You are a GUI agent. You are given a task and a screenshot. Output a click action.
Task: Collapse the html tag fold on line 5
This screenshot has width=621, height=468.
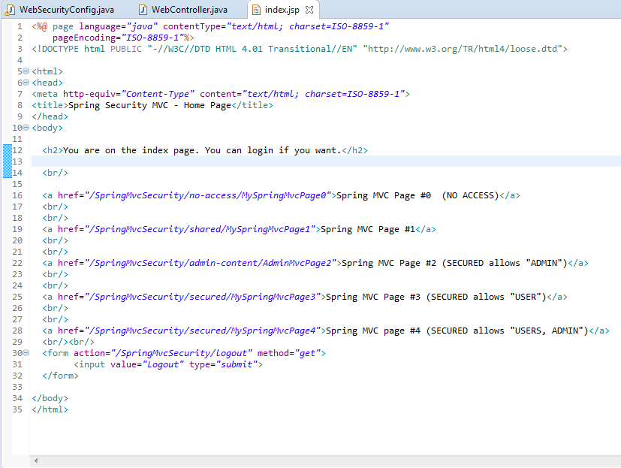click(26, 71)
